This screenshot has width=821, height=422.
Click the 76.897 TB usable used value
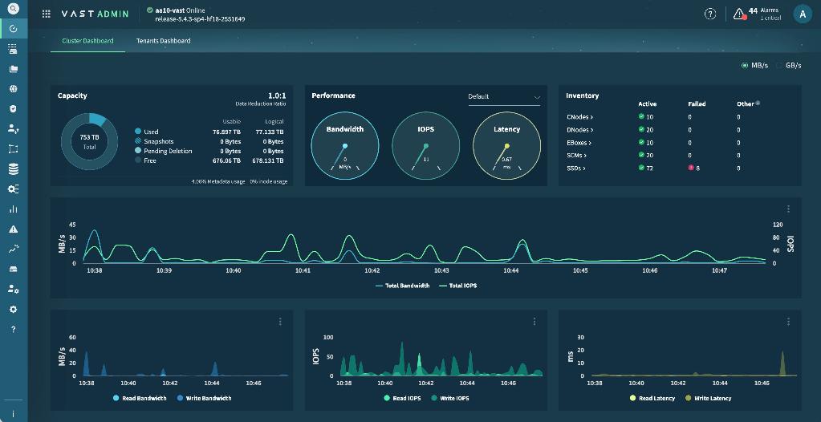pos(226,132)
